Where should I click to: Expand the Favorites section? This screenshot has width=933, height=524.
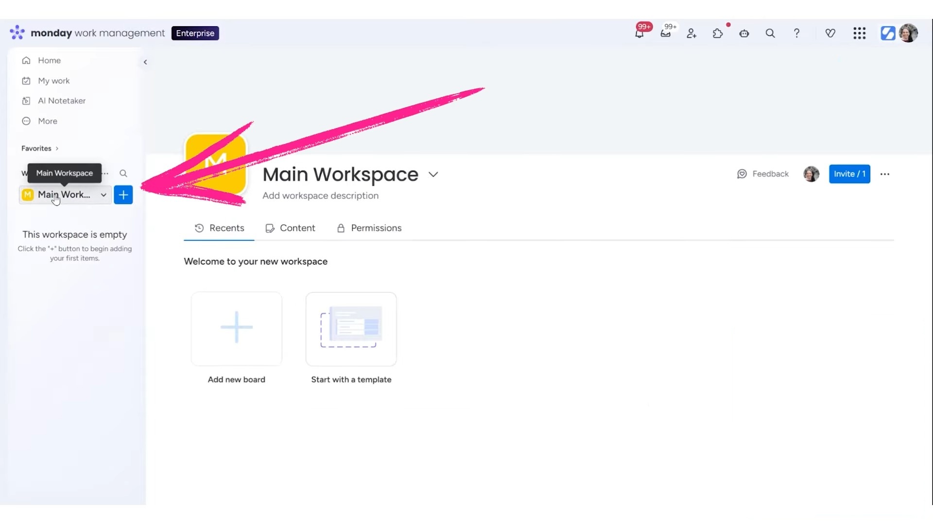pos(40,148)
